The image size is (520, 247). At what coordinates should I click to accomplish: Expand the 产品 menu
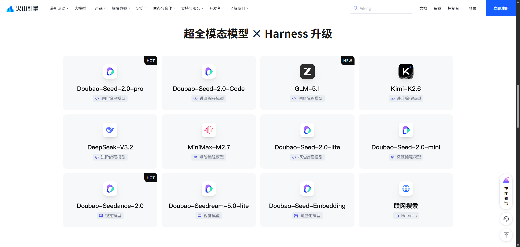(100, 8)
